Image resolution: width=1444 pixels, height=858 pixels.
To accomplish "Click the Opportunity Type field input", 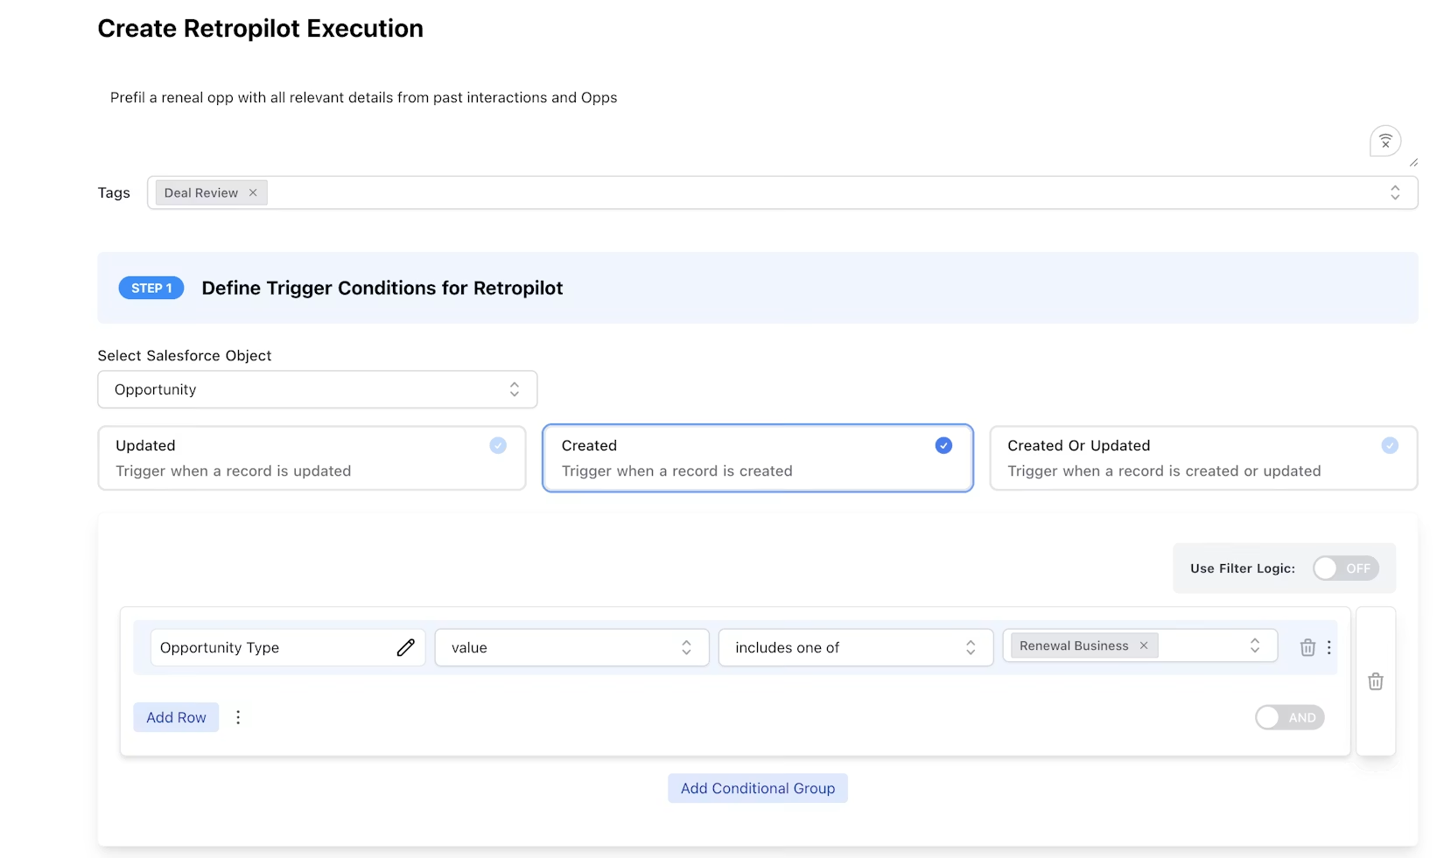I will tap(288, 647).
